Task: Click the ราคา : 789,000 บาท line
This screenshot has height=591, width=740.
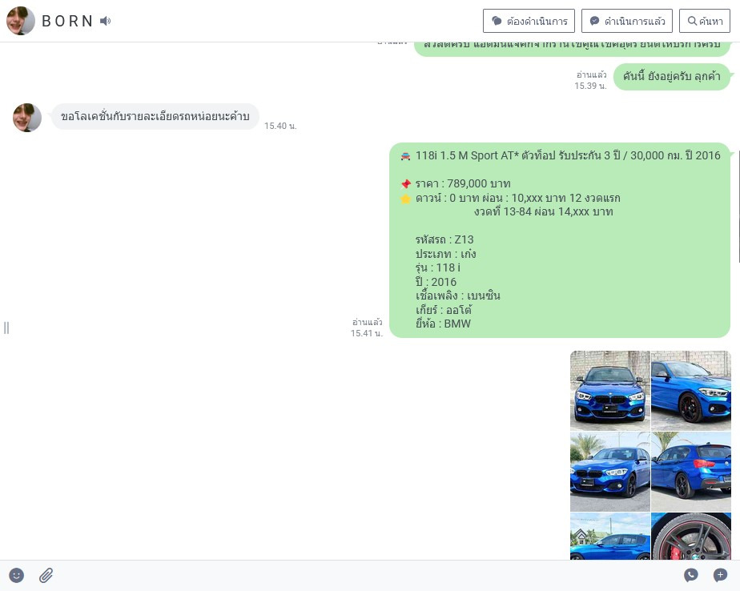Action: [x=463, y=183]
